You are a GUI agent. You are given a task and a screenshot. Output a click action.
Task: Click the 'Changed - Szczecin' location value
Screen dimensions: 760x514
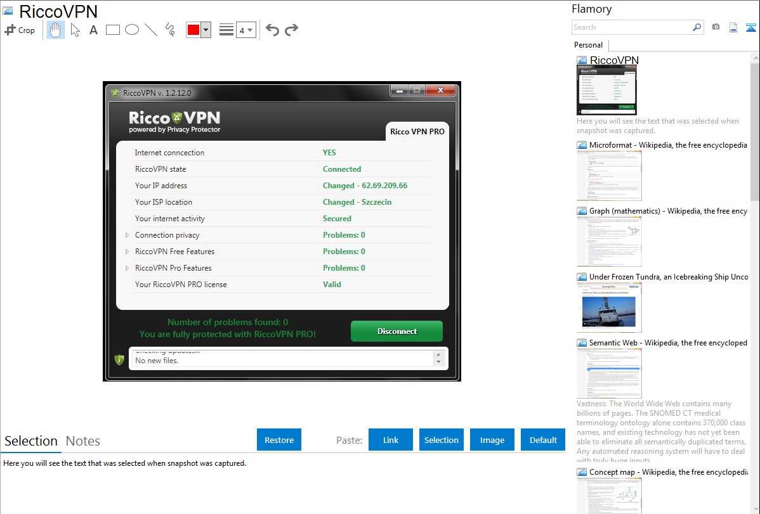(x=357, y=202)
